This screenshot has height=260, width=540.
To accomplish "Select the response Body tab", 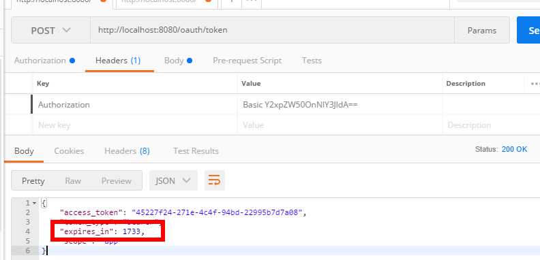I will click(24, 151).
